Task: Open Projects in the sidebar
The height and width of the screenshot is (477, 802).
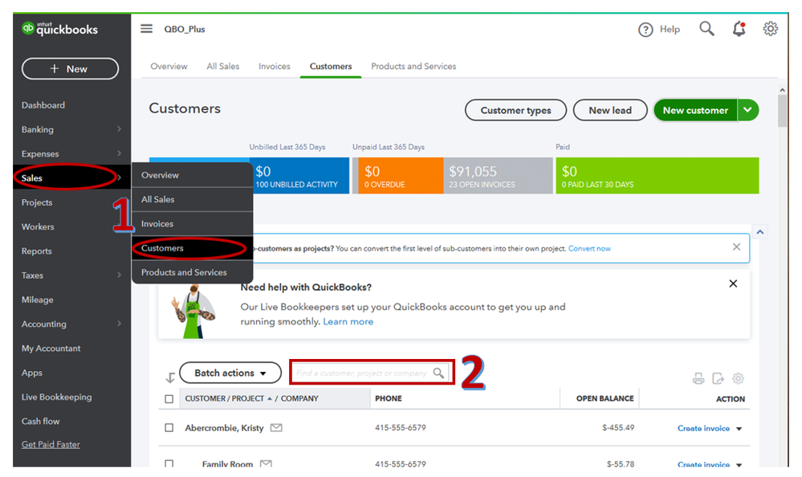Action: coord(37,202)
